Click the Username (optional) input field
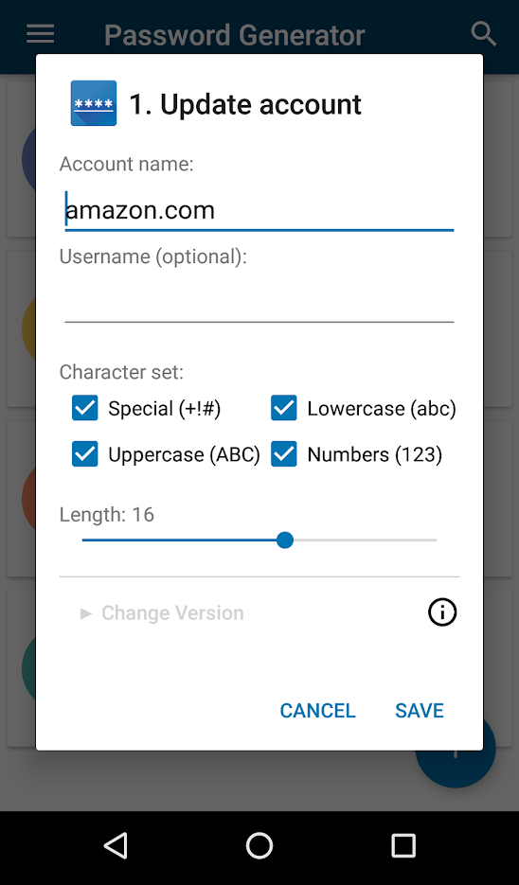Screen dimensions: 519x885 tap(259, 302)
